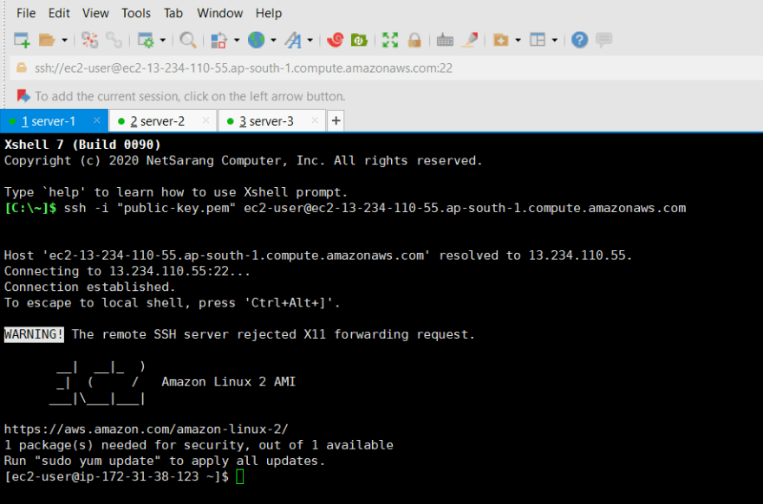
Task: Open the Help menu
Action: pos(269,13)
